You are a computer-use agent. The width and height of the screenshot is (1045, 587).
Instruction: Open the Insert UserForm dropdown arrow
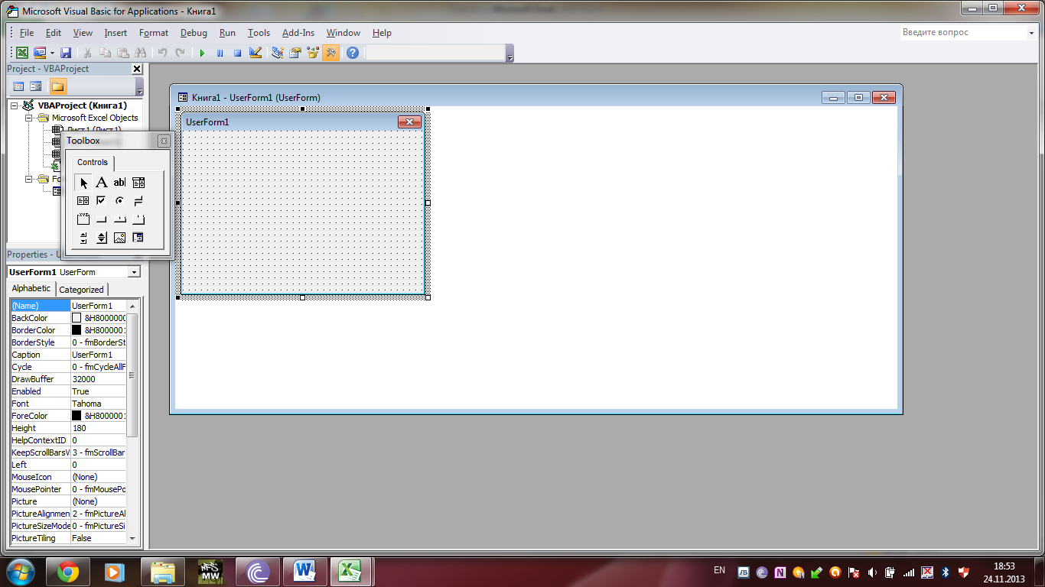[53, 53]
